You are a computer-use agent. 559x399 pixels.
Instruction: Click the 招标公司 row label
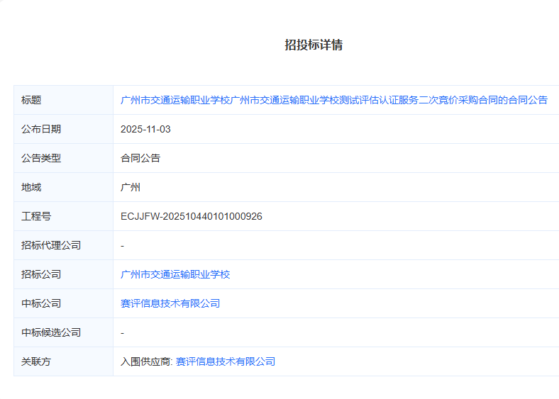point(41,274)
